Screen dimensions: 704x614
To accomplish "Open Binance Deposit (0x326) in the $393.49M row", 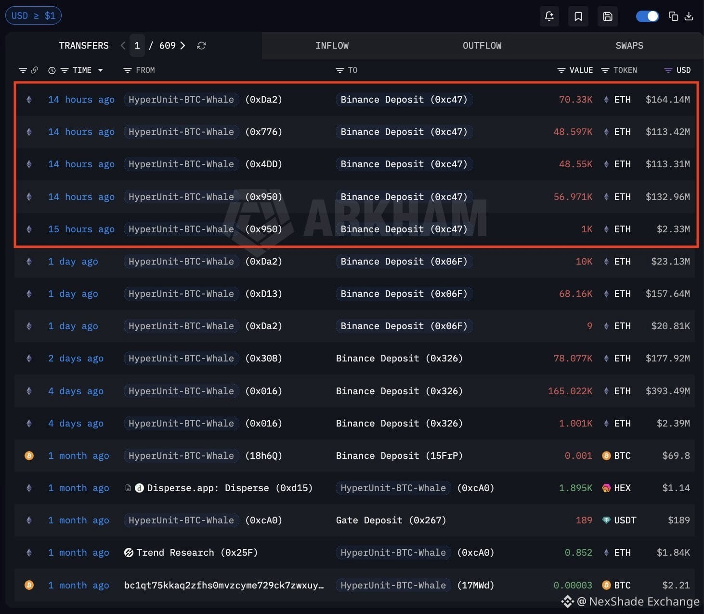I will click(x=399, y=391).
